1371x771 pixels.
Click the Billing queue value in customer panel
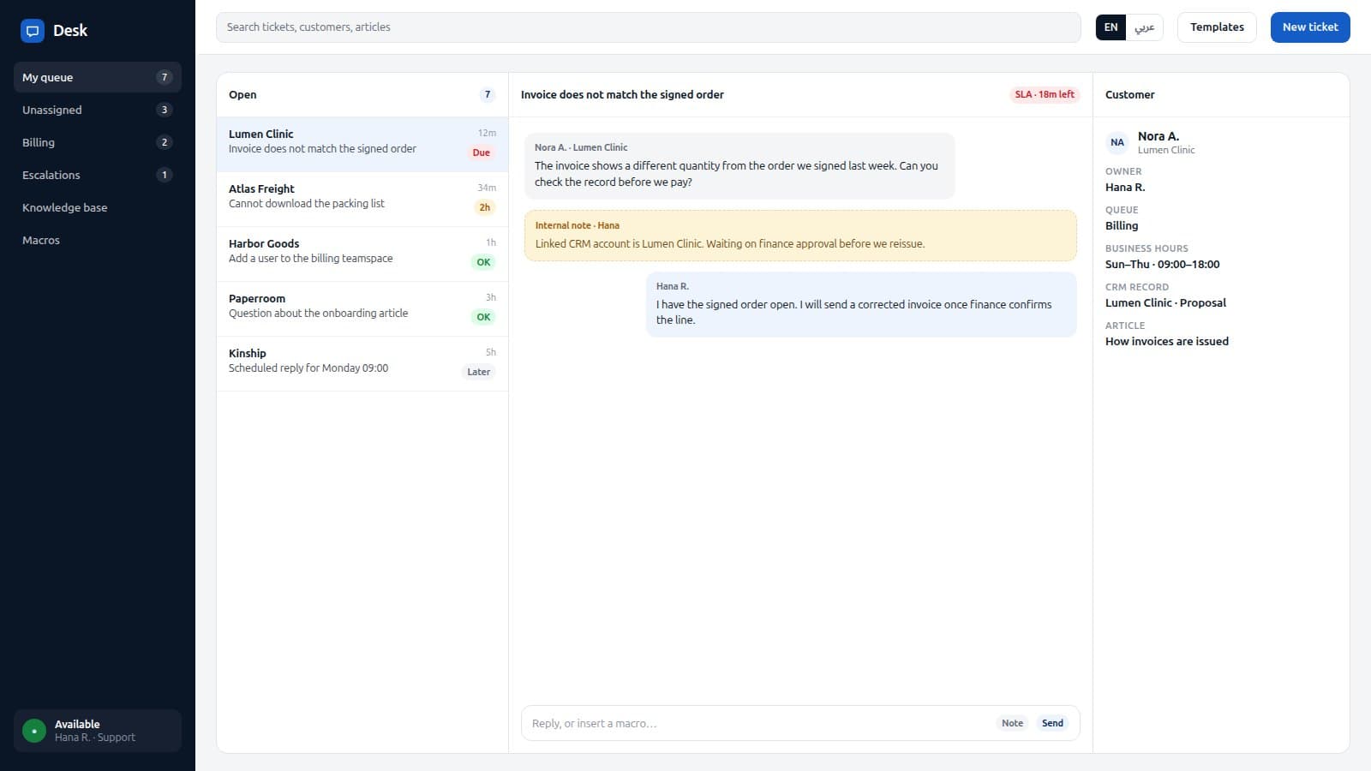coord(1122,225)
